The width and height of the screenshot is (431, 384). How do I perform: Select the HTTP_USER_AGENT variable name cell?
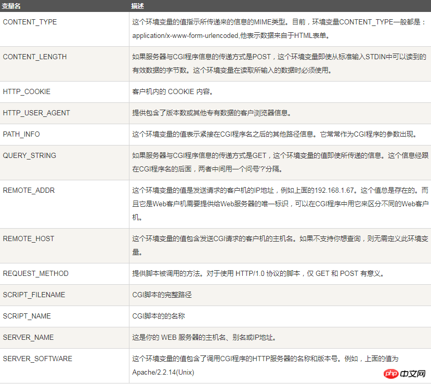[64, 113]
